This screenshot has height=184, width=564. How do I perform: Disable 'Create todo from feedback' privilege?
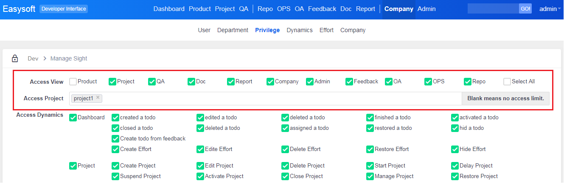point(115,139)
